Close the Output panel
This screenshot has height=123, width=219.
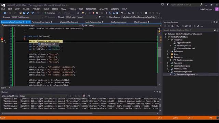coord(160,92)
